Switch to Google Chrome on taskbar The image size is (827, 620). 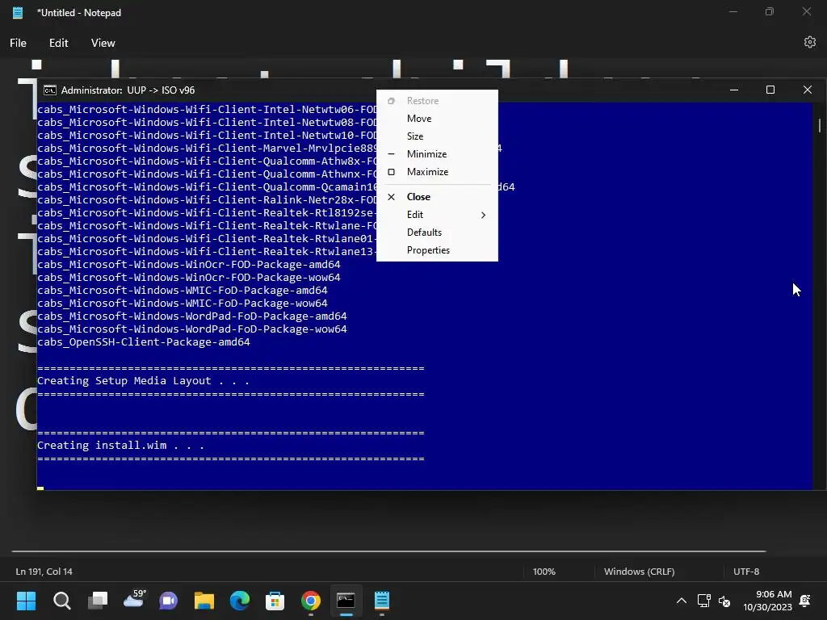coord(311,601)
